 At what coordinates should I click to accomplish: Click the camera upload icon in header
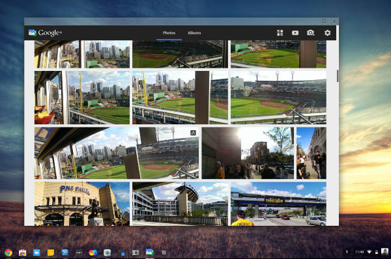311,33
